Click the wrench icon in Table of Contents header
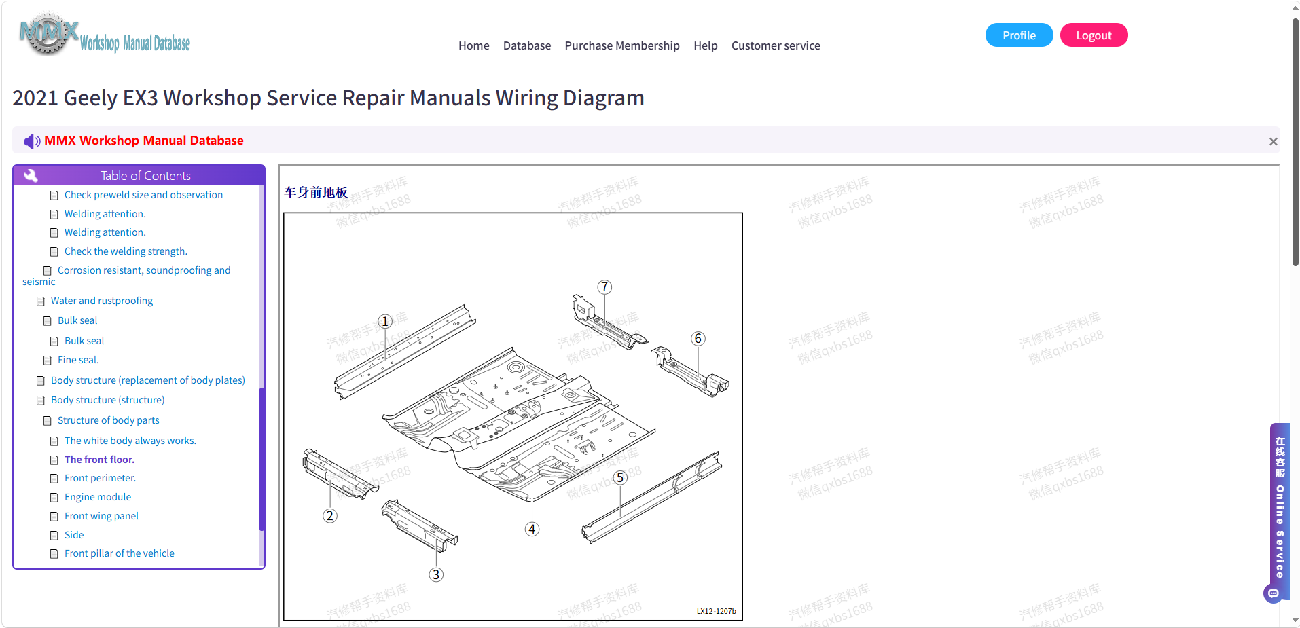The height and width of the screenshot is (628, 1300). tap(31, 176)
